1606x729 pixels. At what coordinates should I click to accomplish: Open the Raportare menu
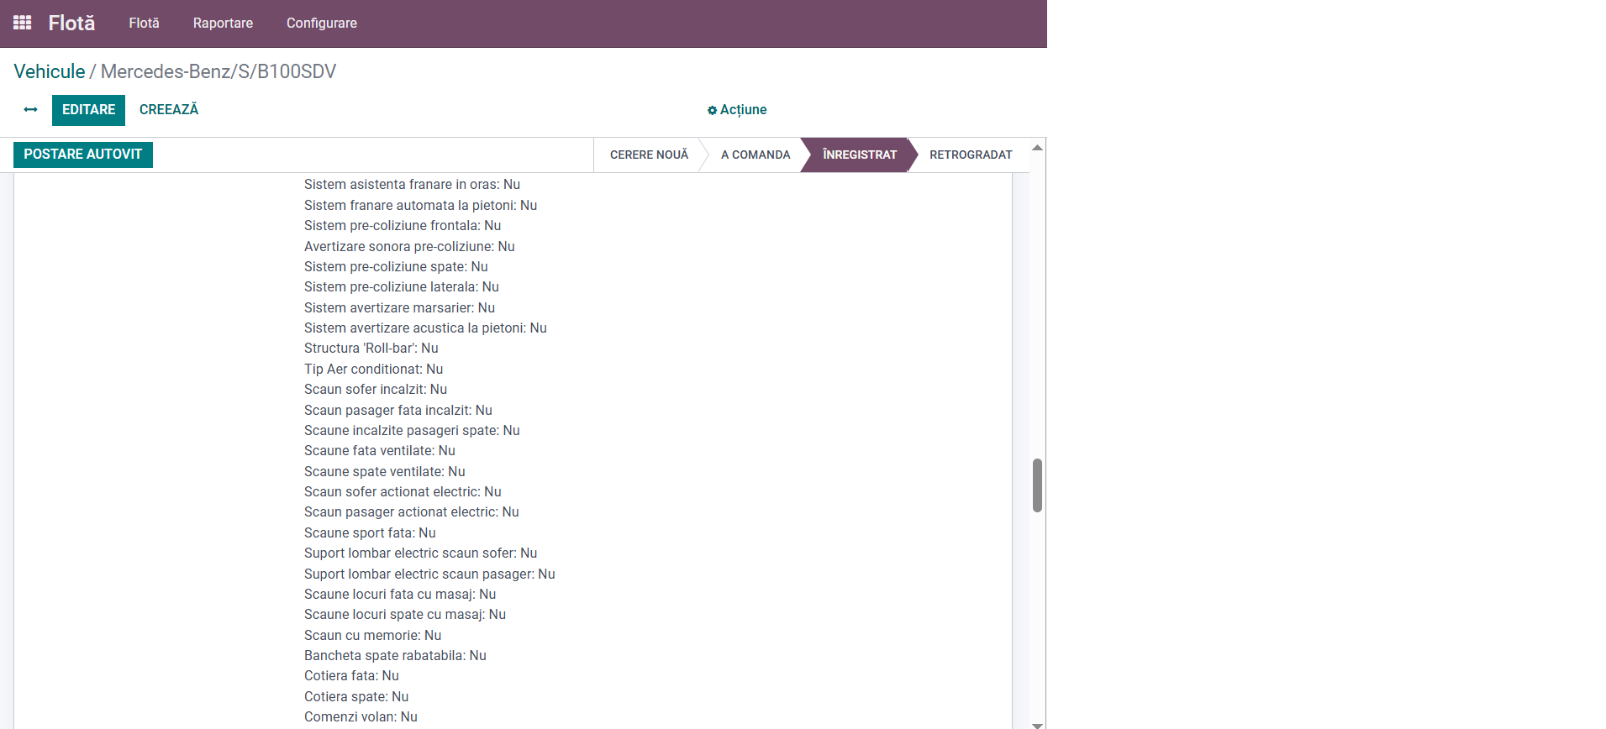(x=223, y=23)
